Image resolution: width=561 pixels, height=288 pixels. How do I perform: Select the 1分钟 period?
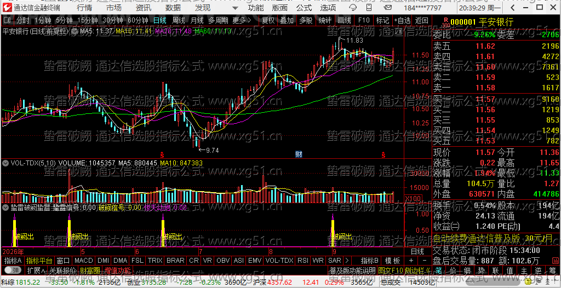click(x=43, y=20)
